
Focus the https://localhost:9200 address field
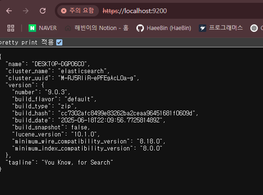[135, 11]
